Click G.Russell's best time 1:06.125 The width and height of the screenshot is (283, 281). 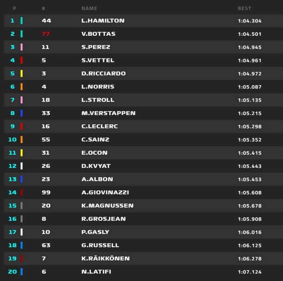click(x=250, y=245)
